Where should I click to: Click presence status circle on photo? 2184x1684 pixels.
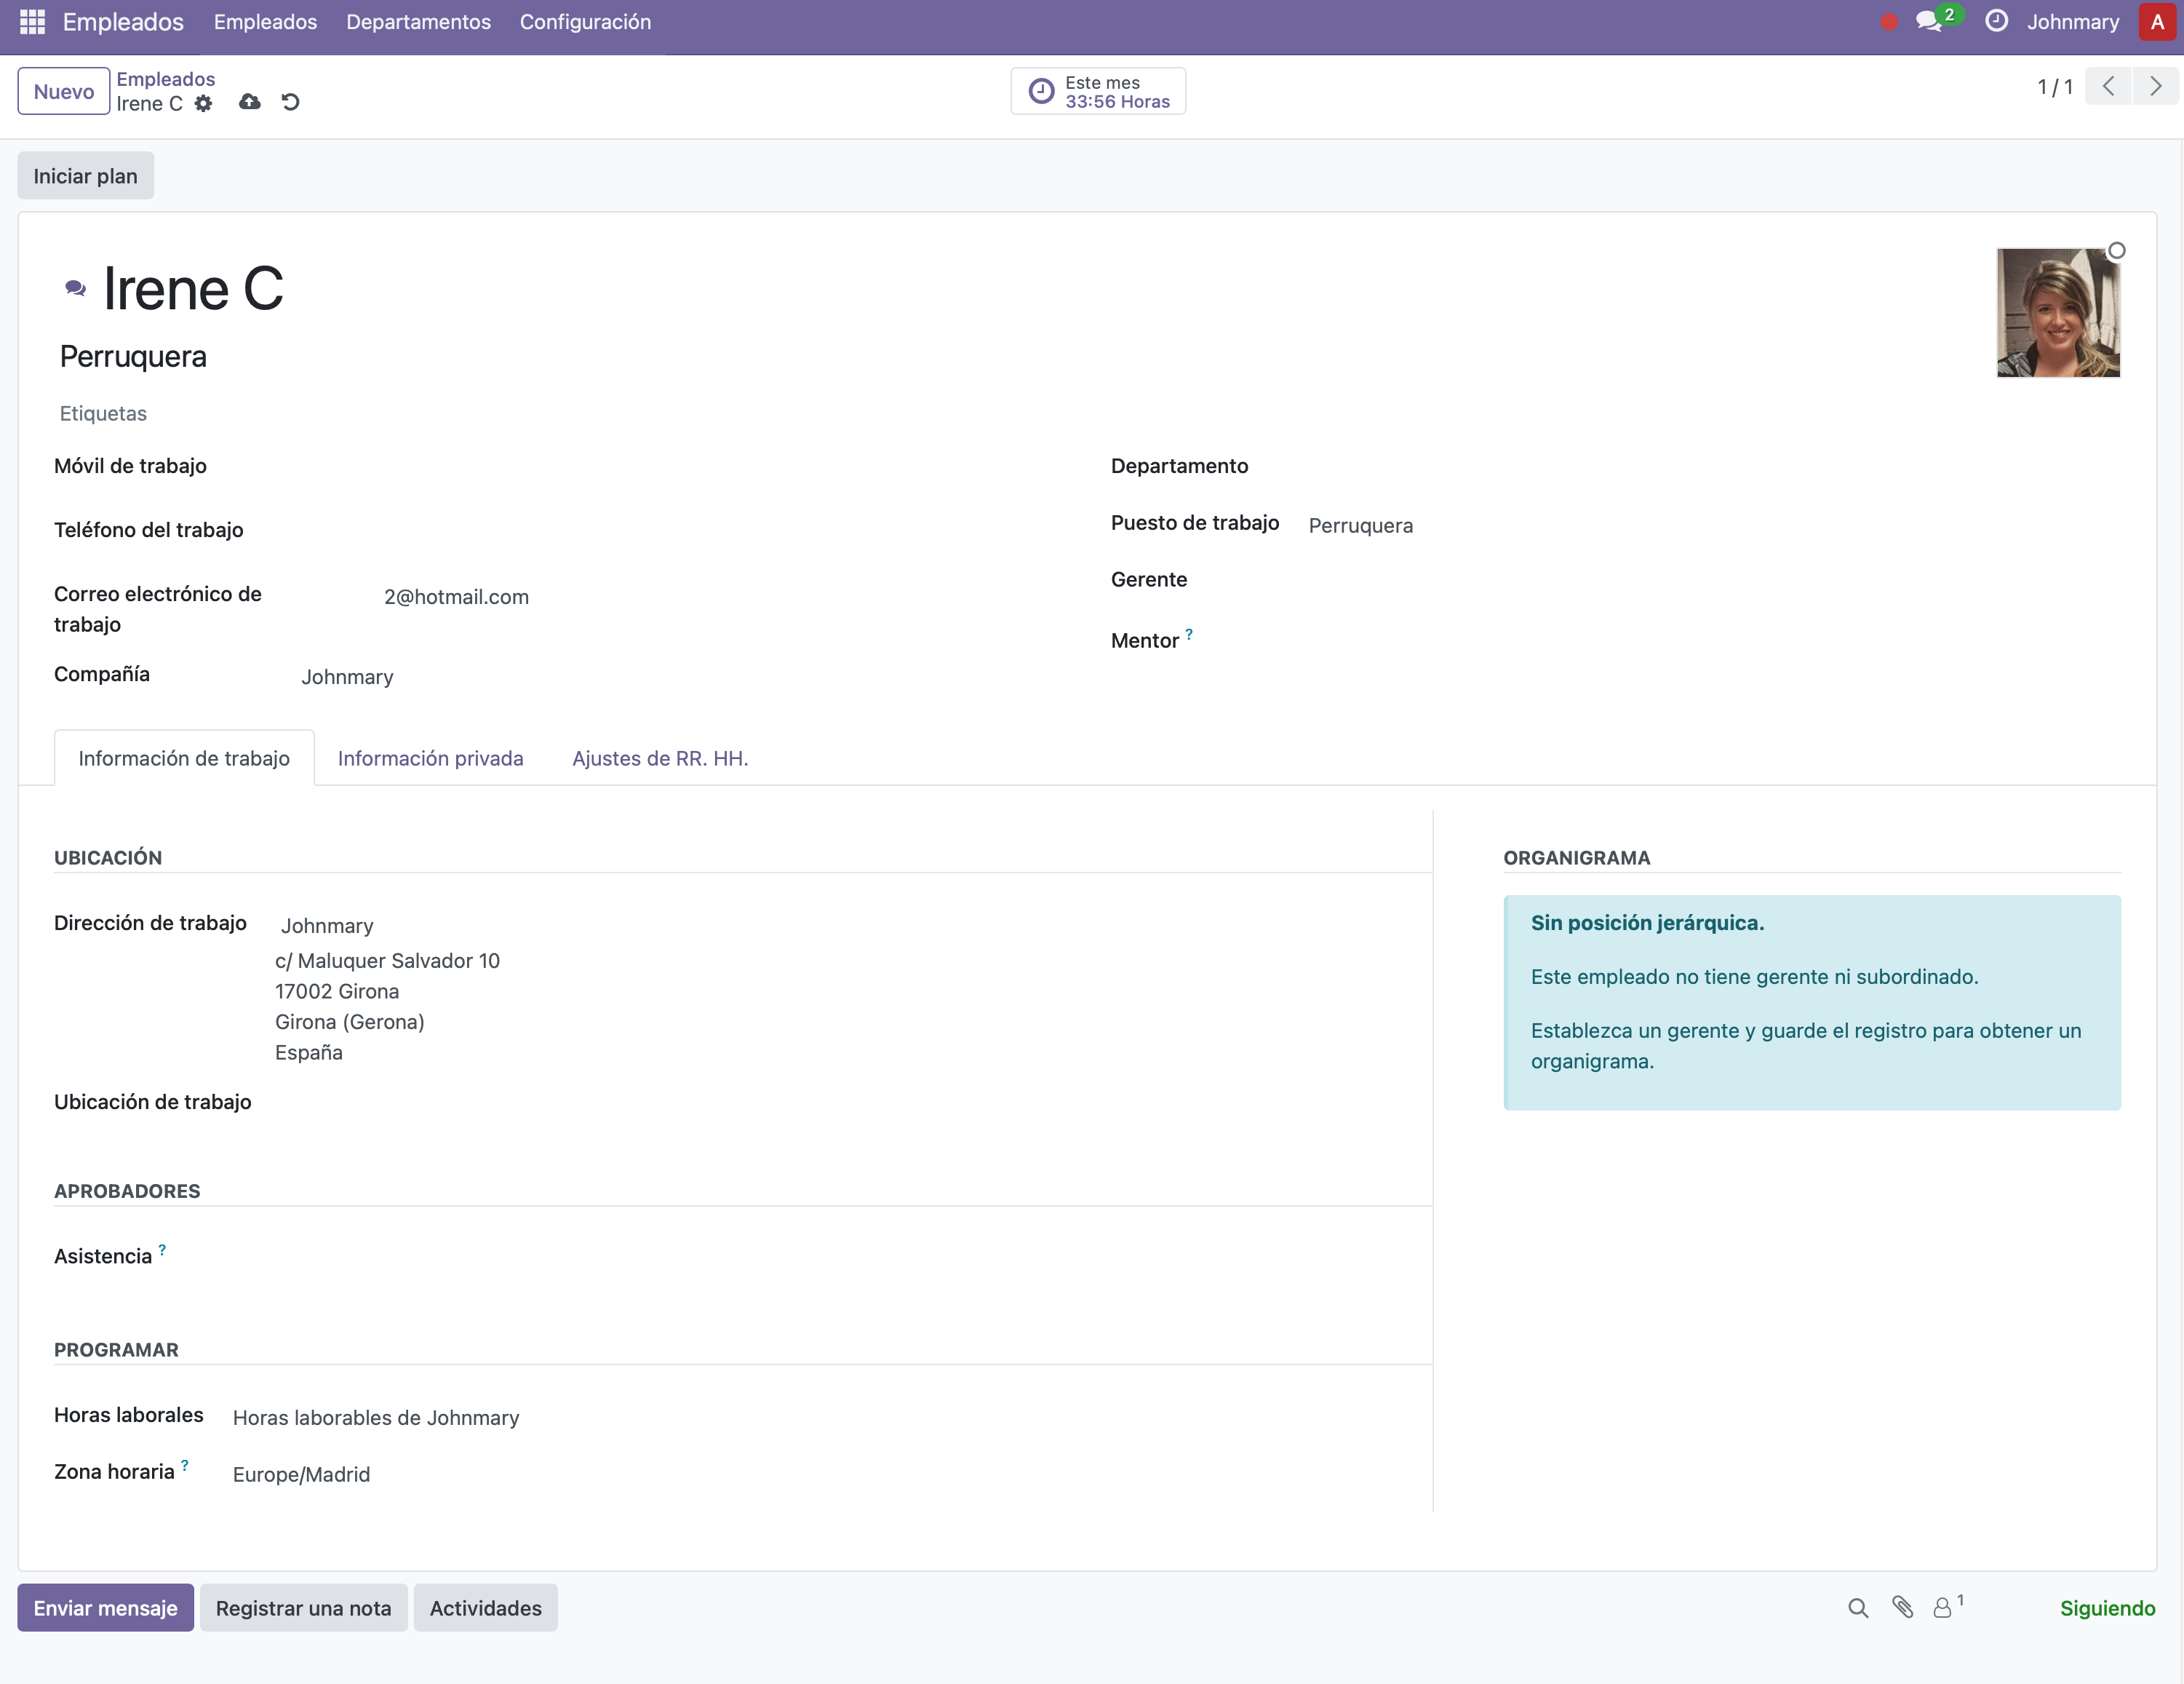click(x=2116, y=250)
